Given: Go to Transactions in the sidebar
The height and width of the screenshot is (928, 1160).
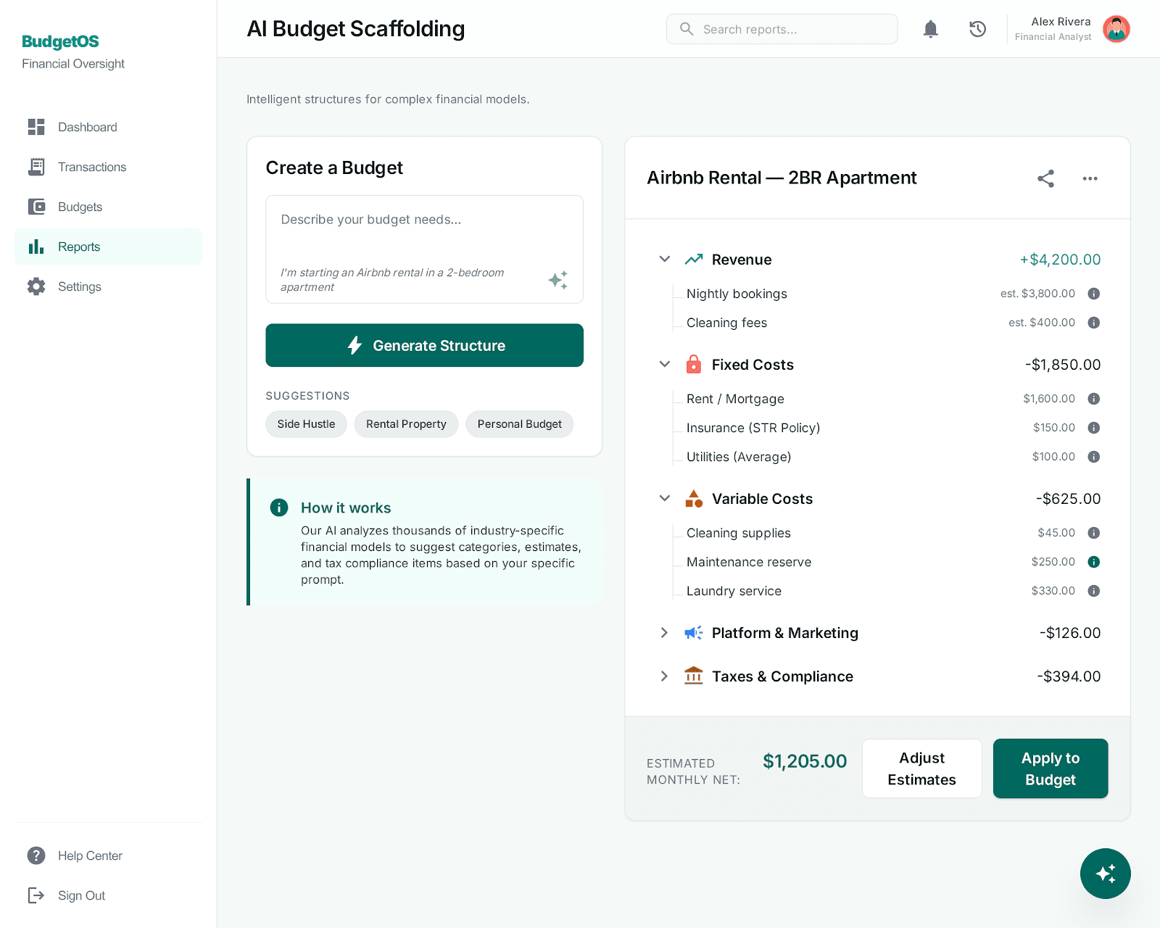Looking at the screenshot, I should pyautogui.click(x=92, y=167).
